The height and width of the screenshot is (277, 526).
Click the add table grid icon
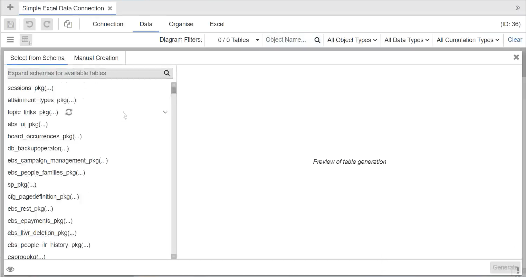tap(26, 40)
